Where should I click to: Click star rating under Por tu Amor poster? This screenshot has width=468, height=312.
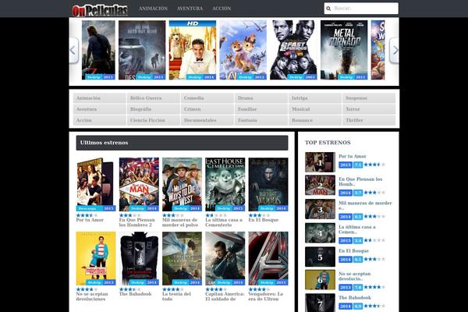pos(87,215)
